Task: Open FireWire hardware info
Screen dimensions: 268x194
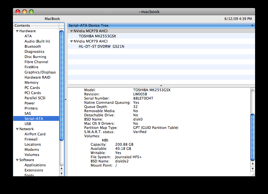Action: pyautogui.click(x=31, y=67)
